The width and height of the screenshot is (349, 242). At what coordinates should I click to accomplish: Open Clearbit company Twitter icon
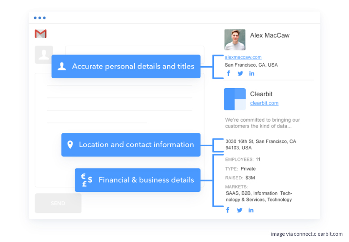pos(239,210)
